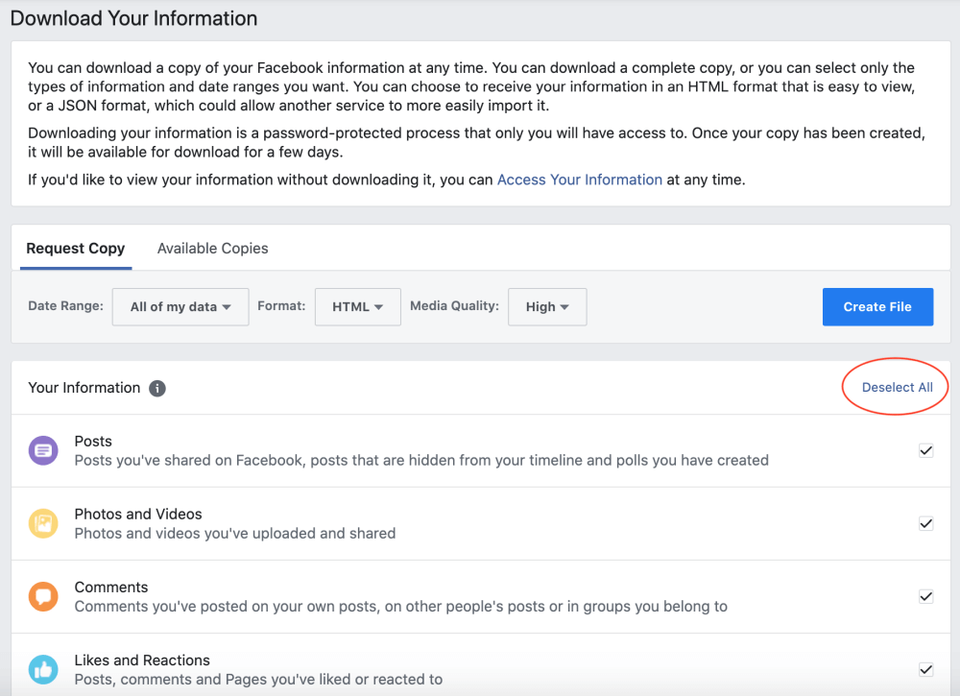960x696 pixels.
Task: Open the Date Range dropdown
Action: [180, 306]
